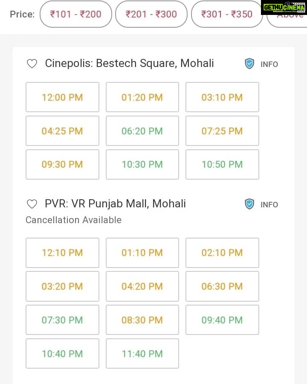This screenshot has width=307, height=384.
Task: Choose 06:20 PM show at Cinepolis
Action: pyautogui.click(x=142, y=131)
